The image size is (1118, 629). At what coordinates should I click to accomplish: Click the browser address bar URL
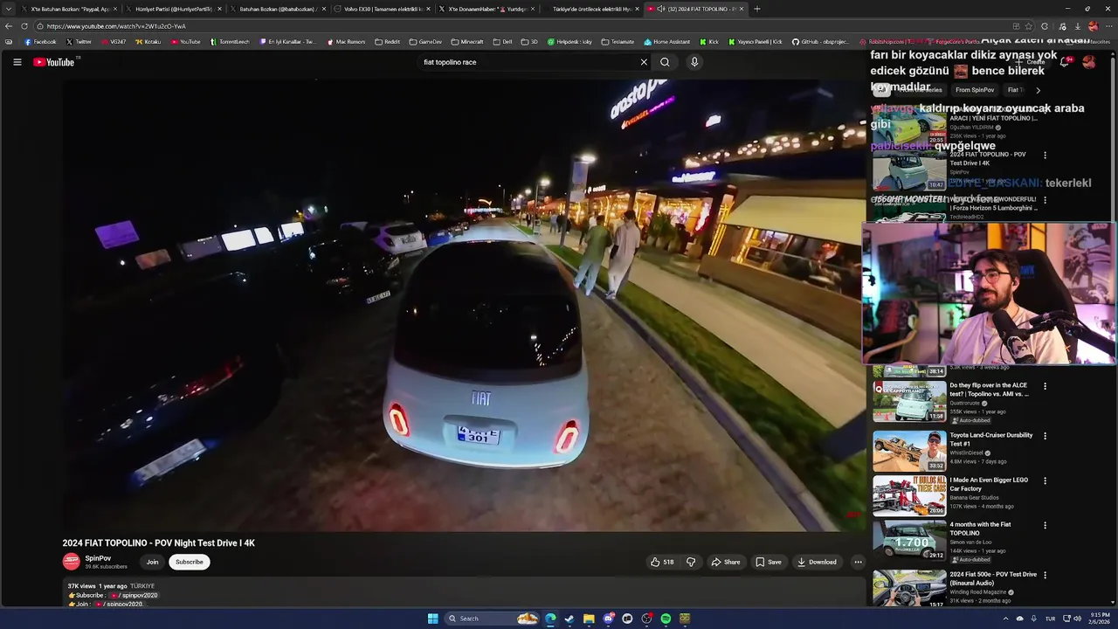pos(116,26)
